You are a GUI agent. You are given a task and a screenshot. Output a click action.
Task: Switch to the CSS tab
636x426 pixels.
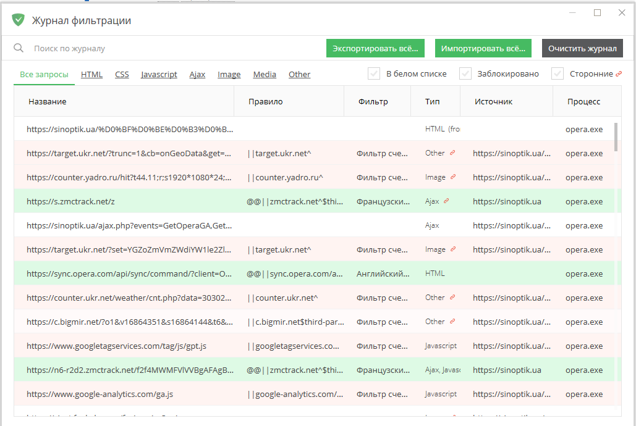click(x=121, y=74)
